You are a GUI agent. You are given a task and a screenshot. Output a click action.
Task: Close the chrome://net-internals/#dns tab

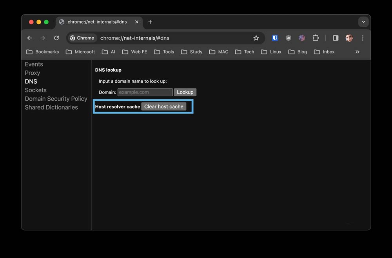[137, 22]
